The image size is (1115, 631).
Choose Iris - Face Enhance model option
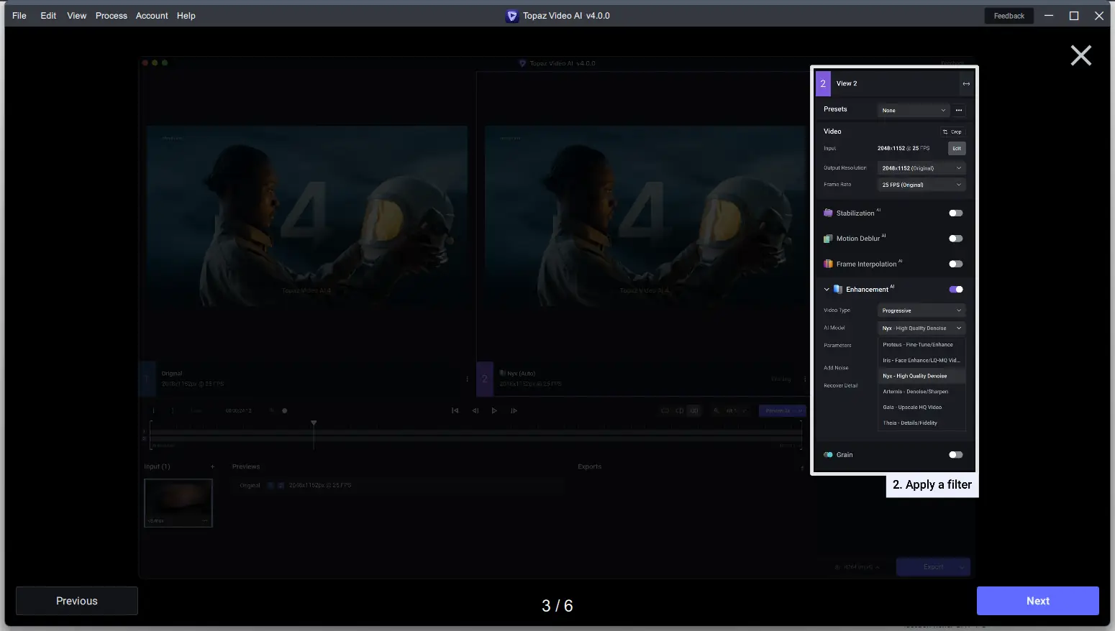[921, 361]
